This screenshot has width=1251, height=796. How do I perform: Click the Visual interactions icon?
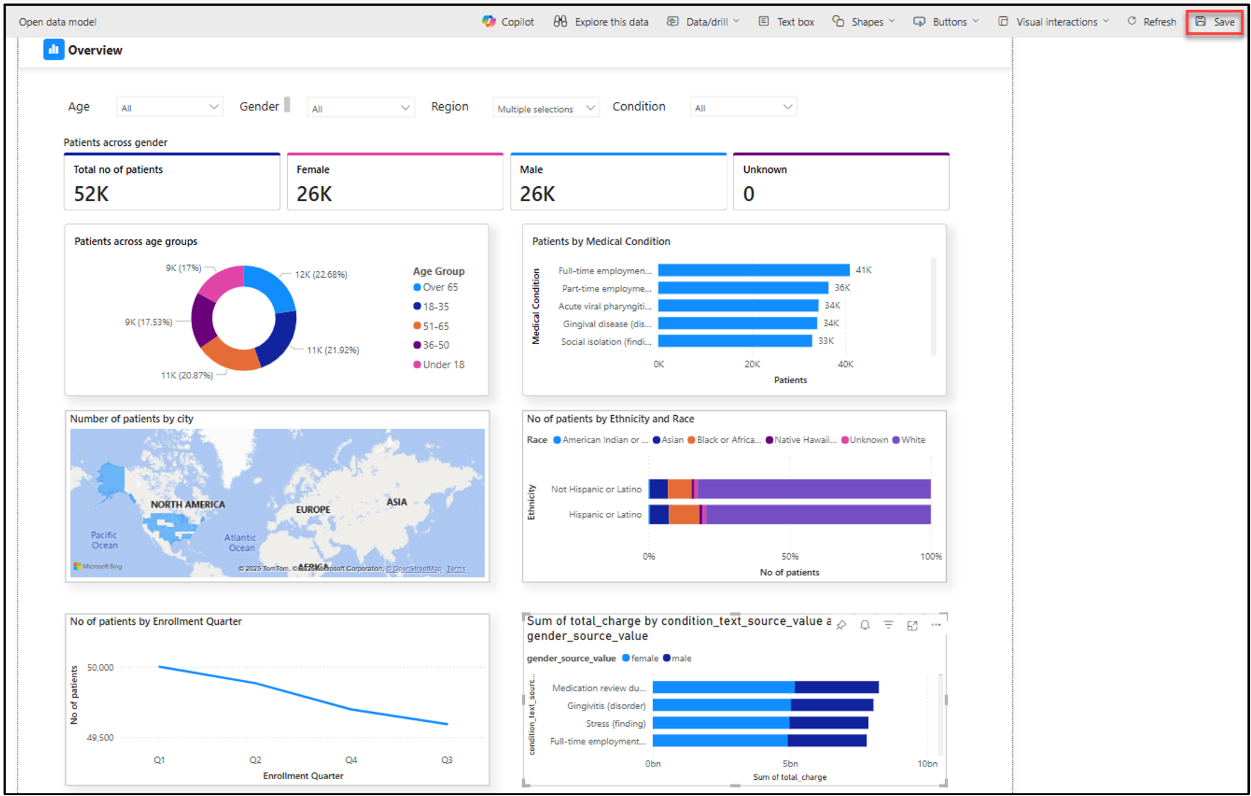click(1003, 21)
